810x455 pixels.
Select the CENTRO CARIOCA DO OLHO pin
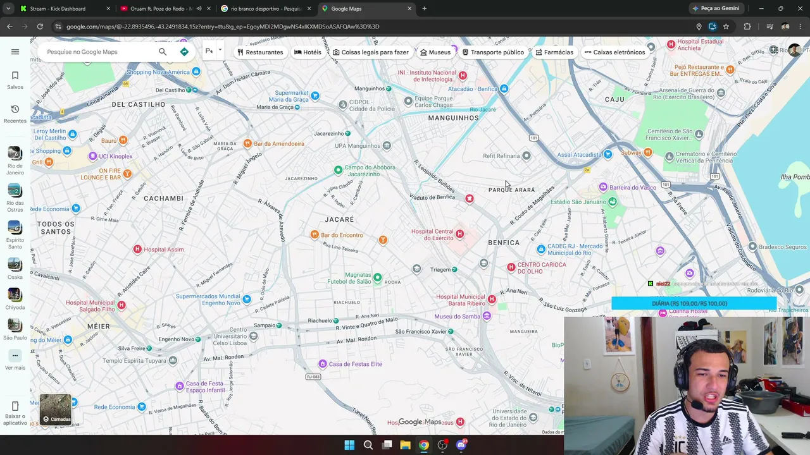tap(511, 267)
